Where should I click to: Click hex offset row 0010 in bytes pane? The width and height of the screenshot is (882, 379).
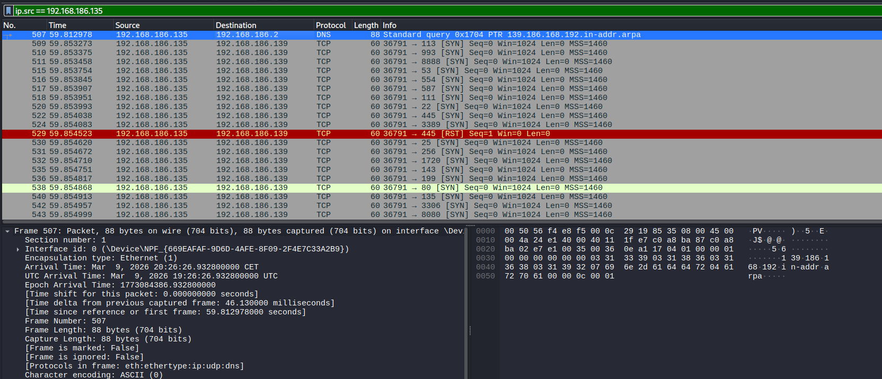pos(486,240)
